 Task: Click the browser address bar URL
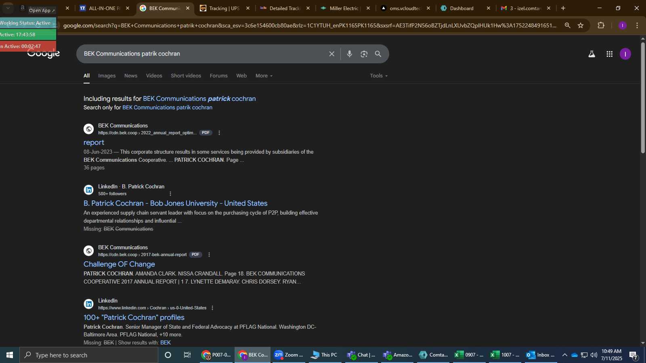310,25
